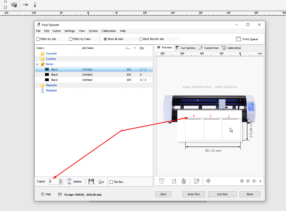Click the zoom out minus icon
Screen dimensions: 286x211
[248, 181]
